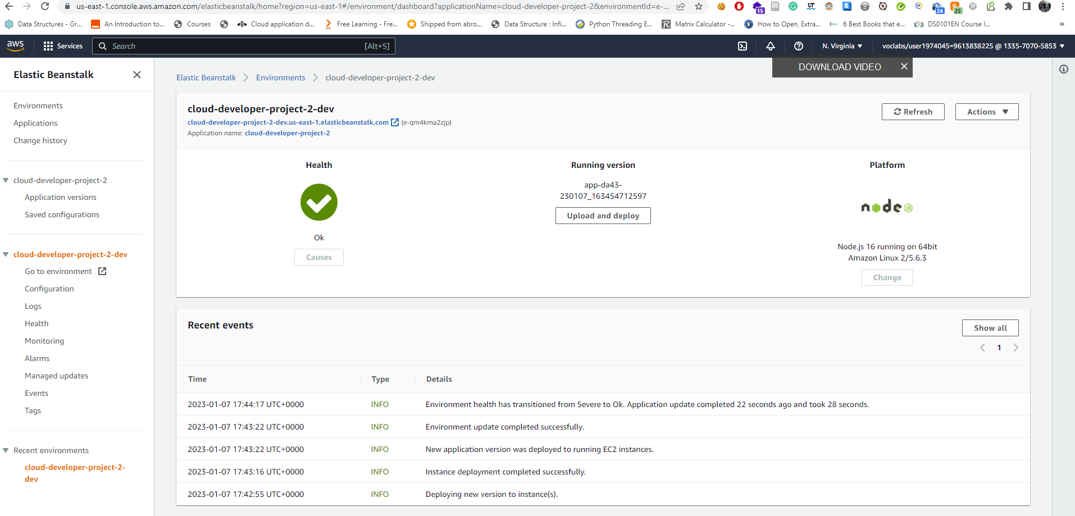This screenshot has height=516, width=1075.
Task: Click the platform Change button
Action: (887, 277)
